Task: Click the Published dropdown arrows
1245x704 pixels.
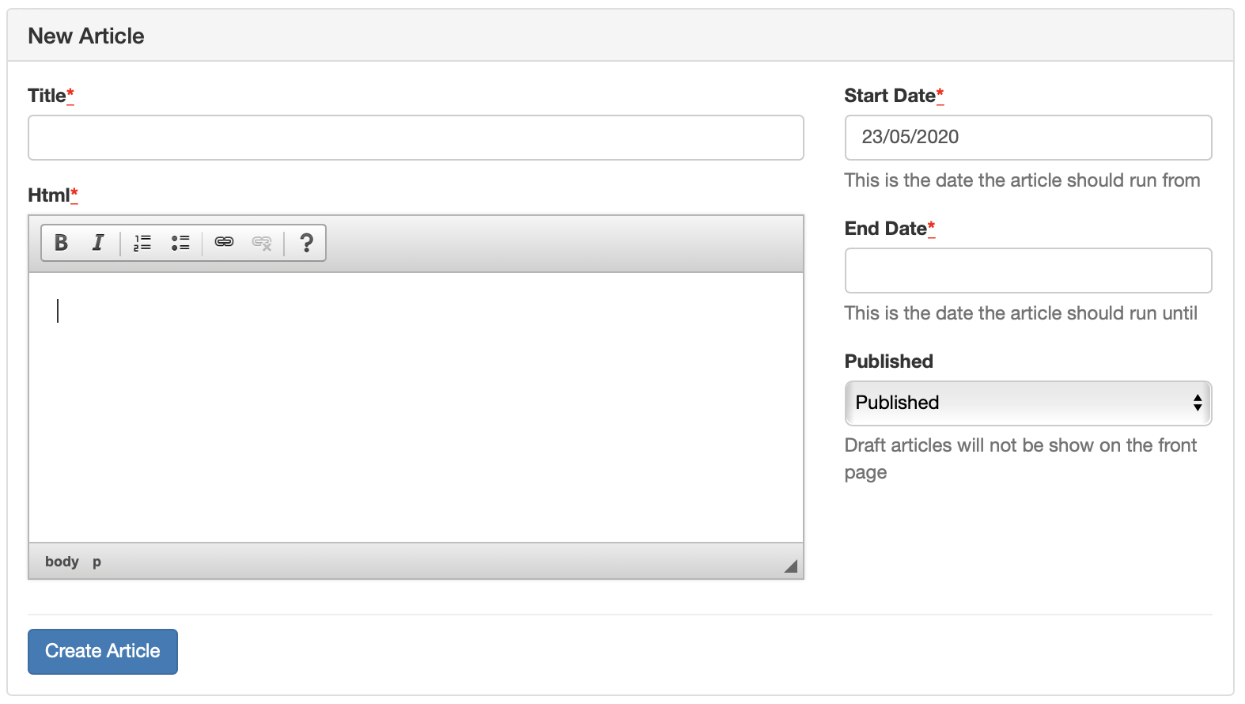Action: [1198, 403]
